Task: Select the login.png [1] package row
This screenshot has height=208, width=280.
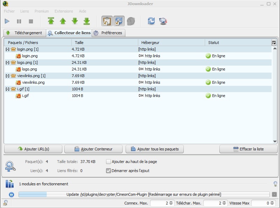Action: [138, 49]
